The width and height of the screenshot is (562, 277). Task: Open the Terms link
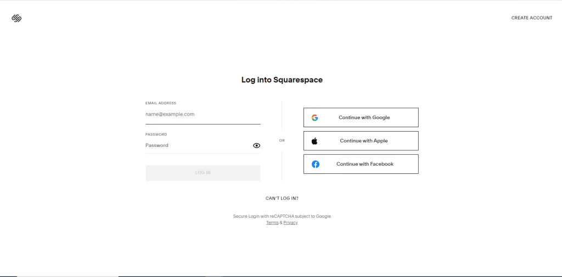pyautogui.click(x=272, y=223)
